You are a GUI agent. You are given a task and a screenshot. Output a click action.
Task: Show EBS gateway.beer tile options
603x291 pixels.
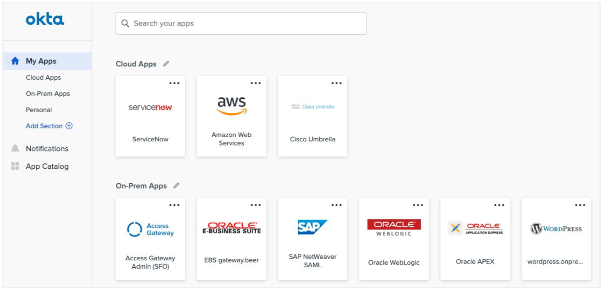click(255, 205)
